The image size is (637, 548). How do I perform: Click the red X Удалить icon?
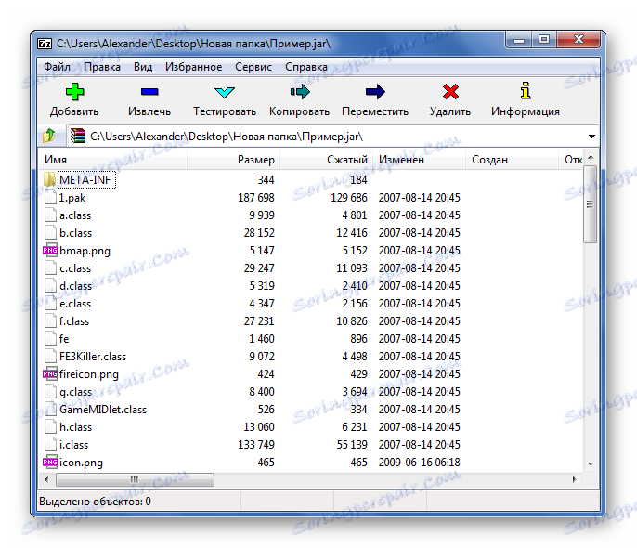450,92
